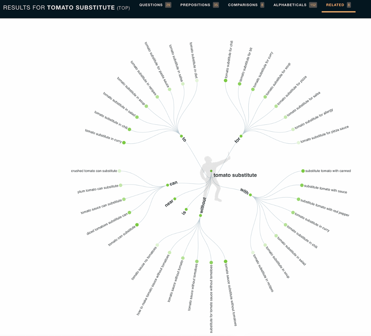Click the central 'tomato substitute' node
This screenshot has width=371, height=336.
coord(235,175)
